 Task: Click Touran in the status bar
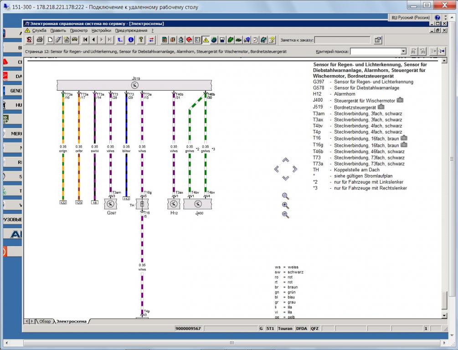pyautogui.click(x=285, y=329)
